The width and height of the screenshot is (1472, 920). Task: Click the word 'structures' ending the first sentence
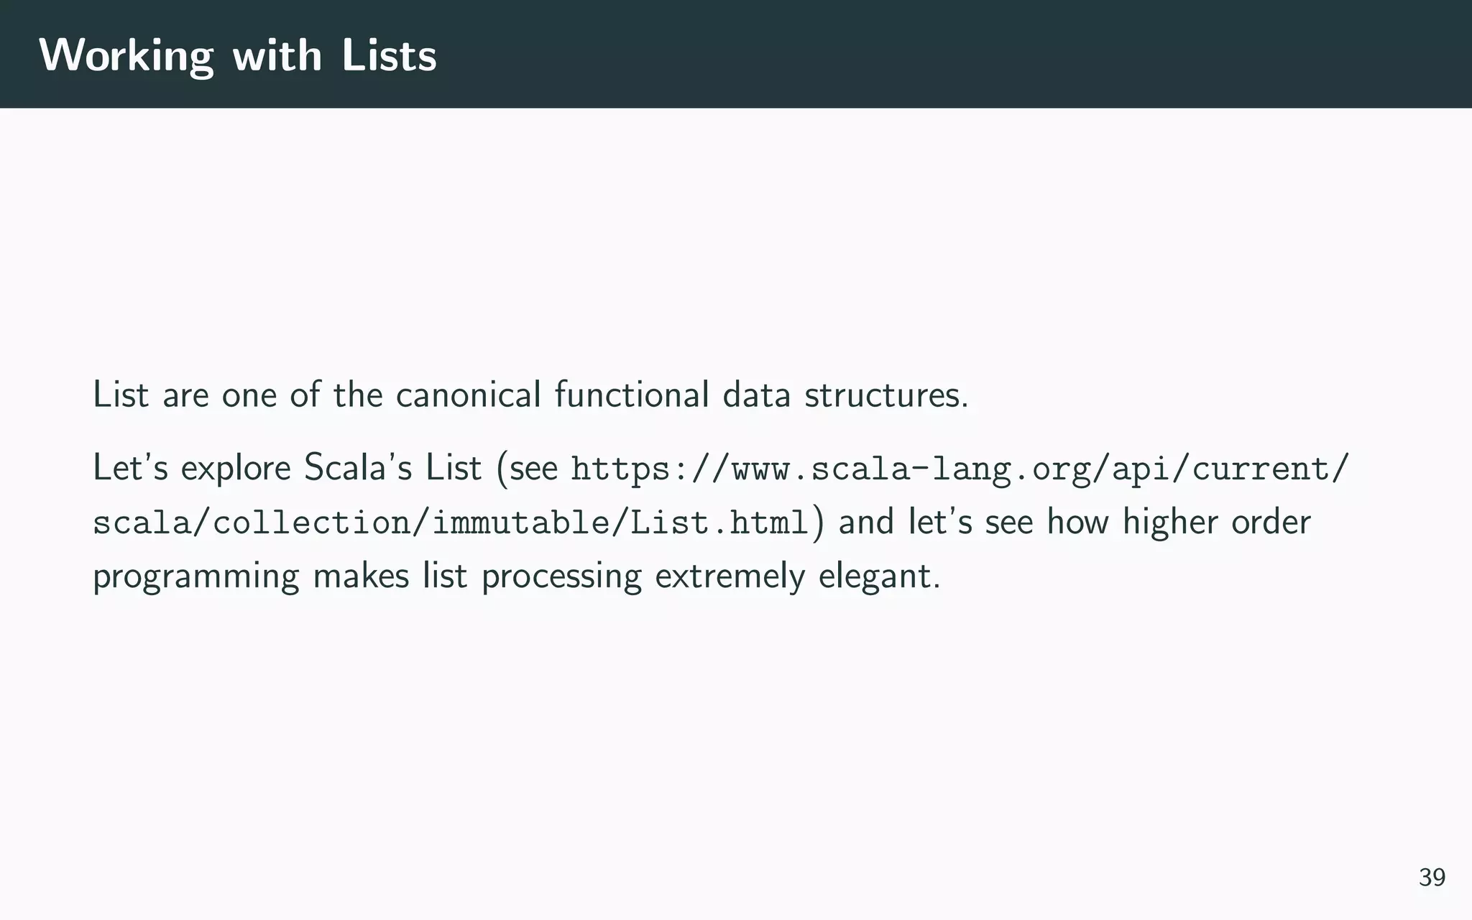coord(885,395)
